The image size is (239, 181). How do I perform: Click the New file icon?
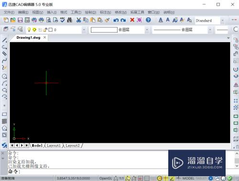coord(6,20)
